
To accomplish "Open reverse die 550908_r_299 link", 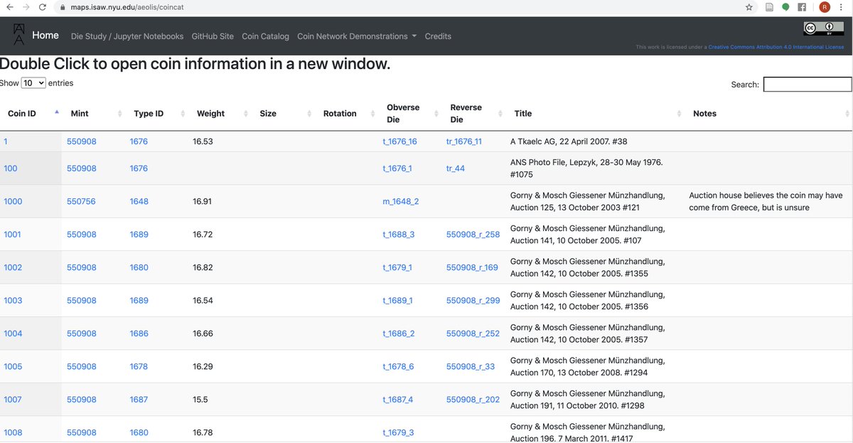I will click(473, 300).
